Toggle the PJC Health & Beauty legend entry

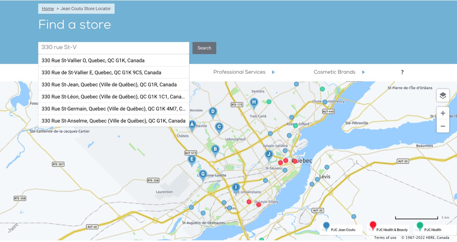[x=388, y=230]
